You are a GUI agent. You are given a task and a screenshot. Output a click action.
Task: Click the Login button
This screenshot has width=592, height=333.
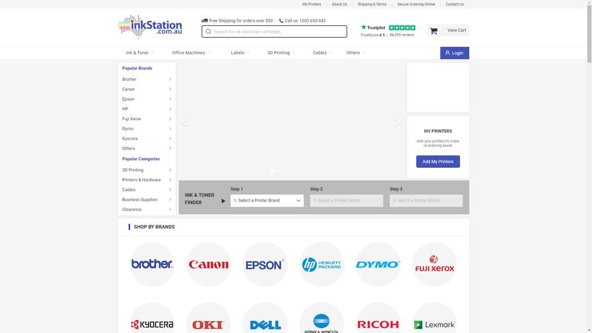coord(454,53)
